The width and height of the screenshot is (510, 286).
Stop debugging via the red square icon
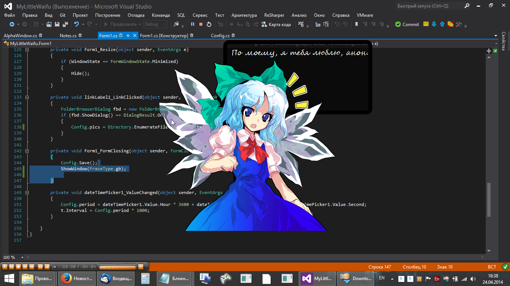(201, 24)
